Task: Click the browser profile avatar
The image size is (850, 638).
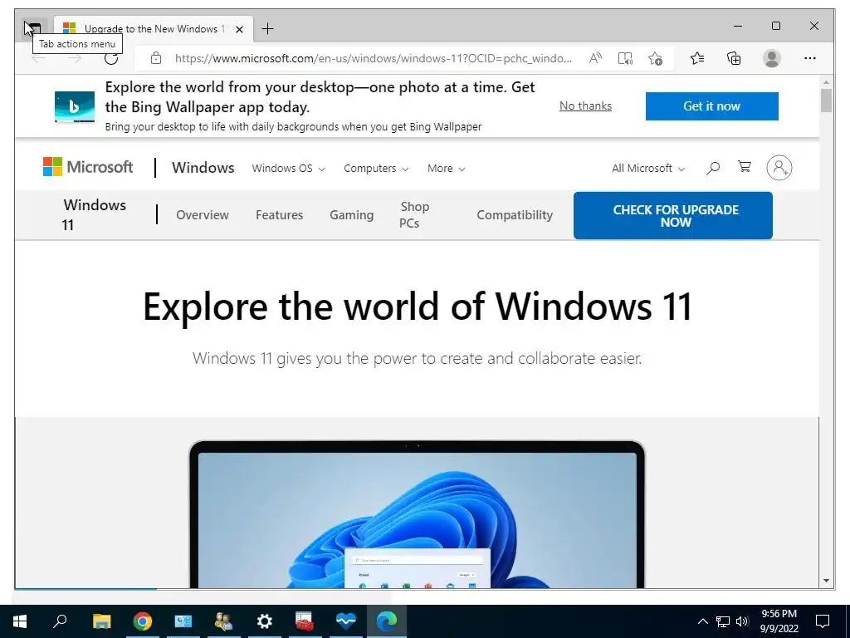Action: pyautogui.click(x=771, y=58)
